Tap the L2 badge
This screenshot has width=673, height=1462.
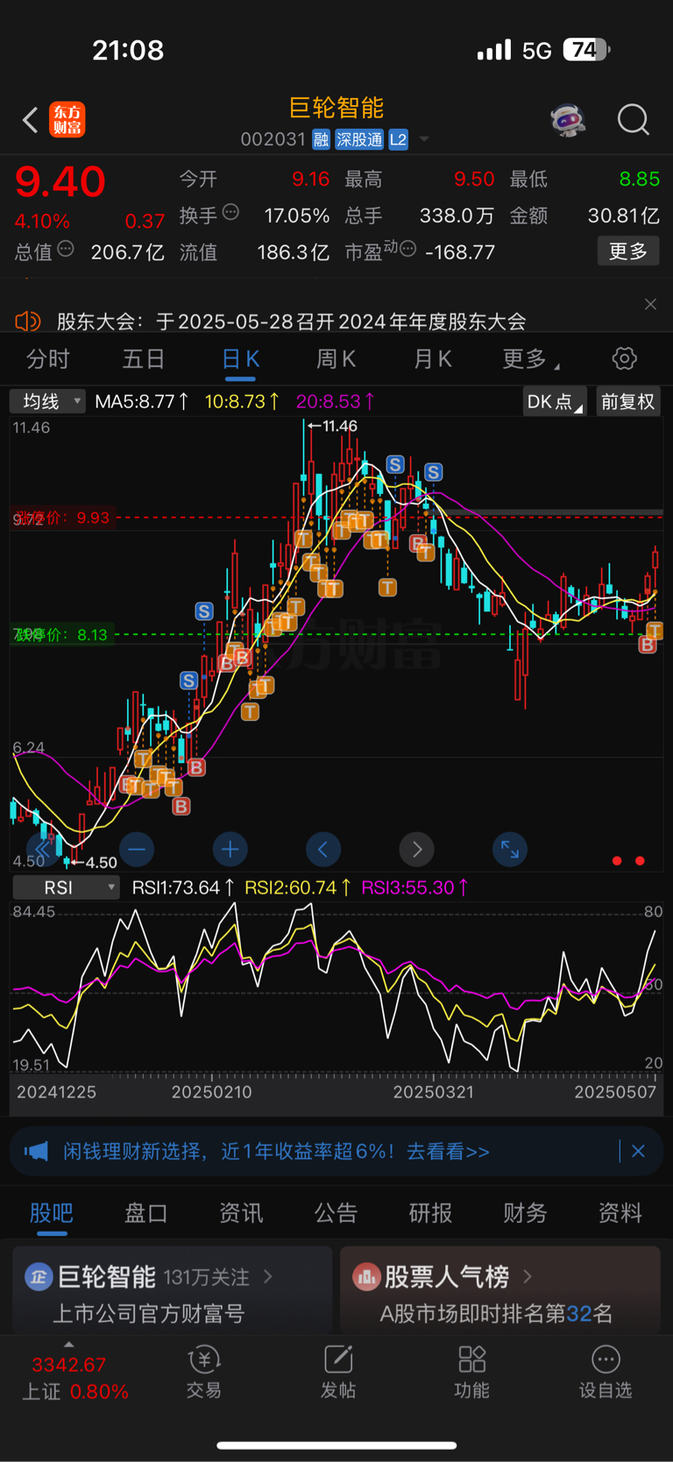click(398, 139)
